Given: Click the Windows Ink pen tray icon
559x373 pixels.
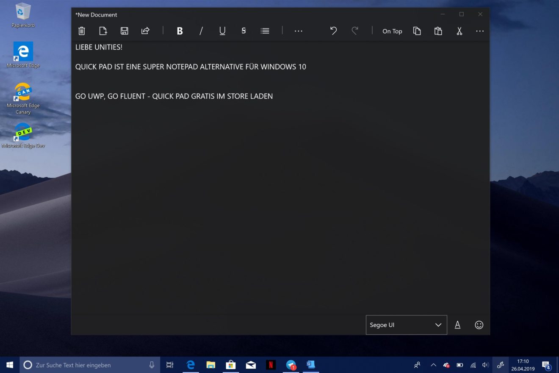Looking at the screenshot, I should [x=500, y=365].
